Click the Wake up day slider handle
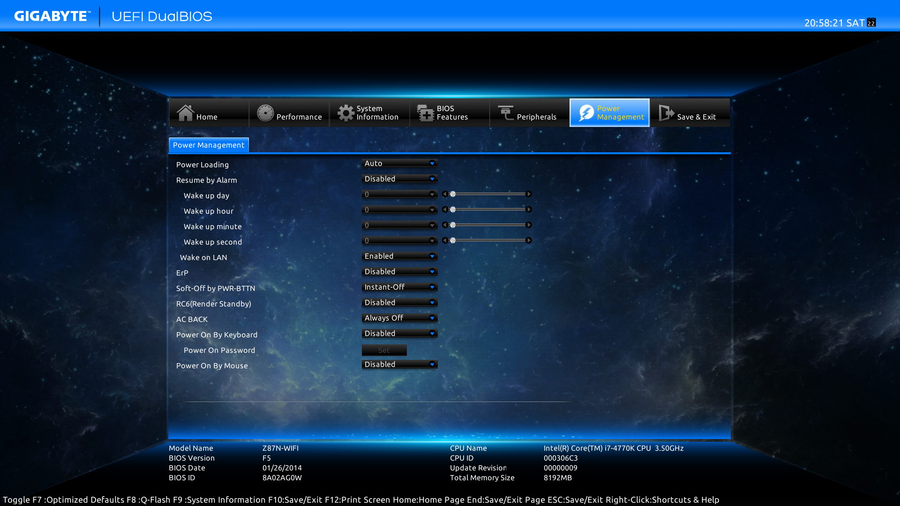 pyautogui.click(x=453, y=194)
